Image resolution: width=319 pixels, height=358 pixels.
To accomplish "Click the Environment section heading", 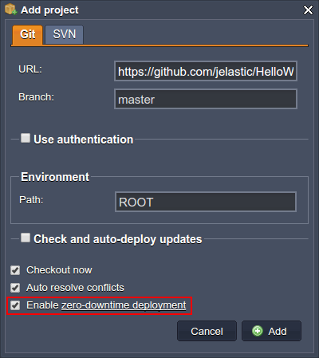I will pyautogui.click(x=55, y=177).
